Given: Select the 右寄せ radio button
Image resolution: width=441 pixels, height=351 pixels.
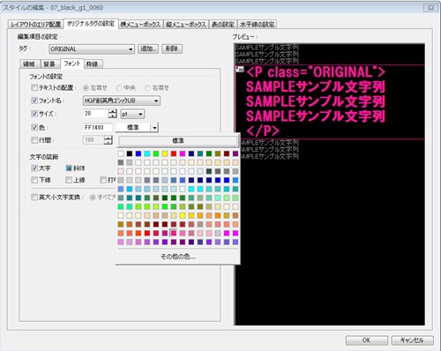Looking at the screenshot, I should pos(147,88).
